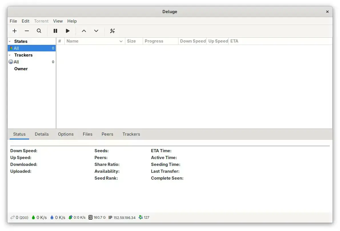Click the blue upload speed icon
Screen dimensions: 340x231
(x=52, y=217)
